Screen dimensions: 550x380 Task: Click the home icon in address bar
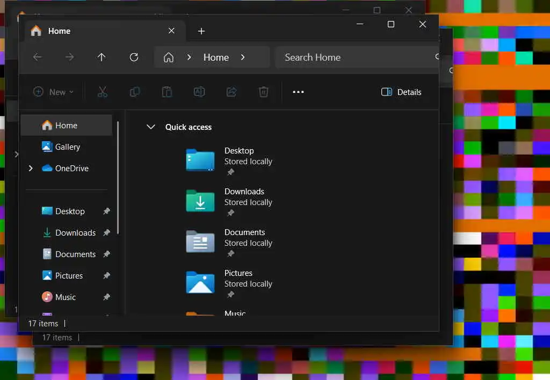coord(168,57)
